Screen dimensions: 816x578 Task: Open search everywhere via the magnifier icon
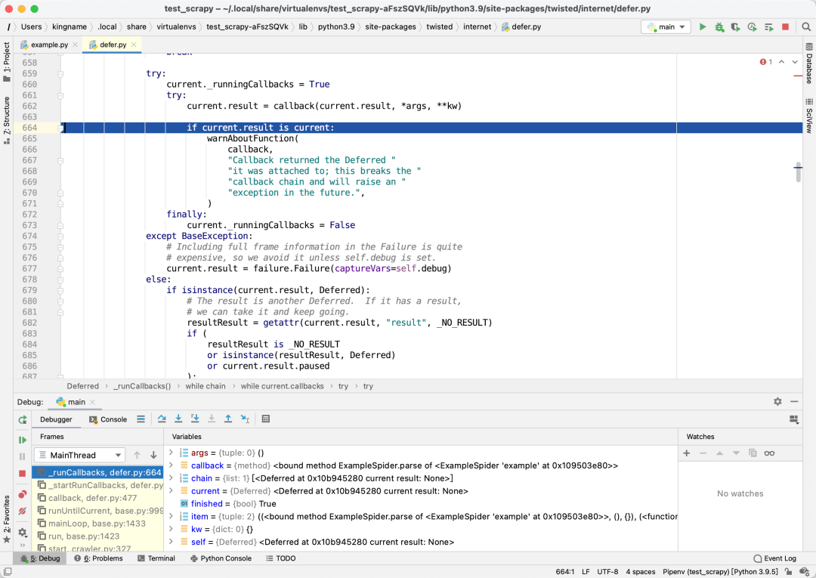[806, 27]
